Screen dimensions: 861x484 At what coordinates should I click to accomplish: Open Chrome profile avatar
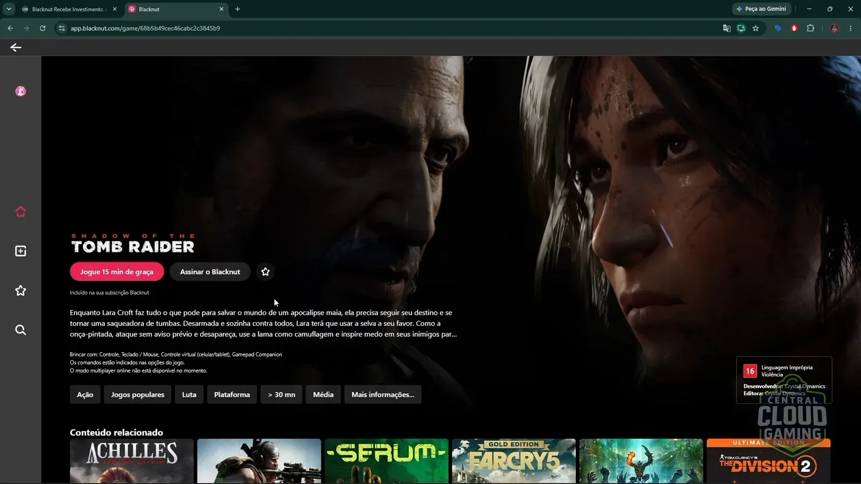835,28
